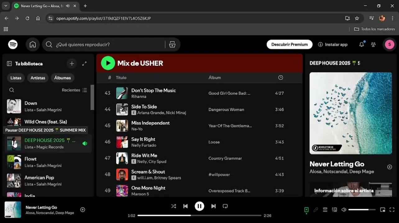This screenshot has width=399, height=223.
Task: Seek within the song progress bar
Action: tap(199, 216)
